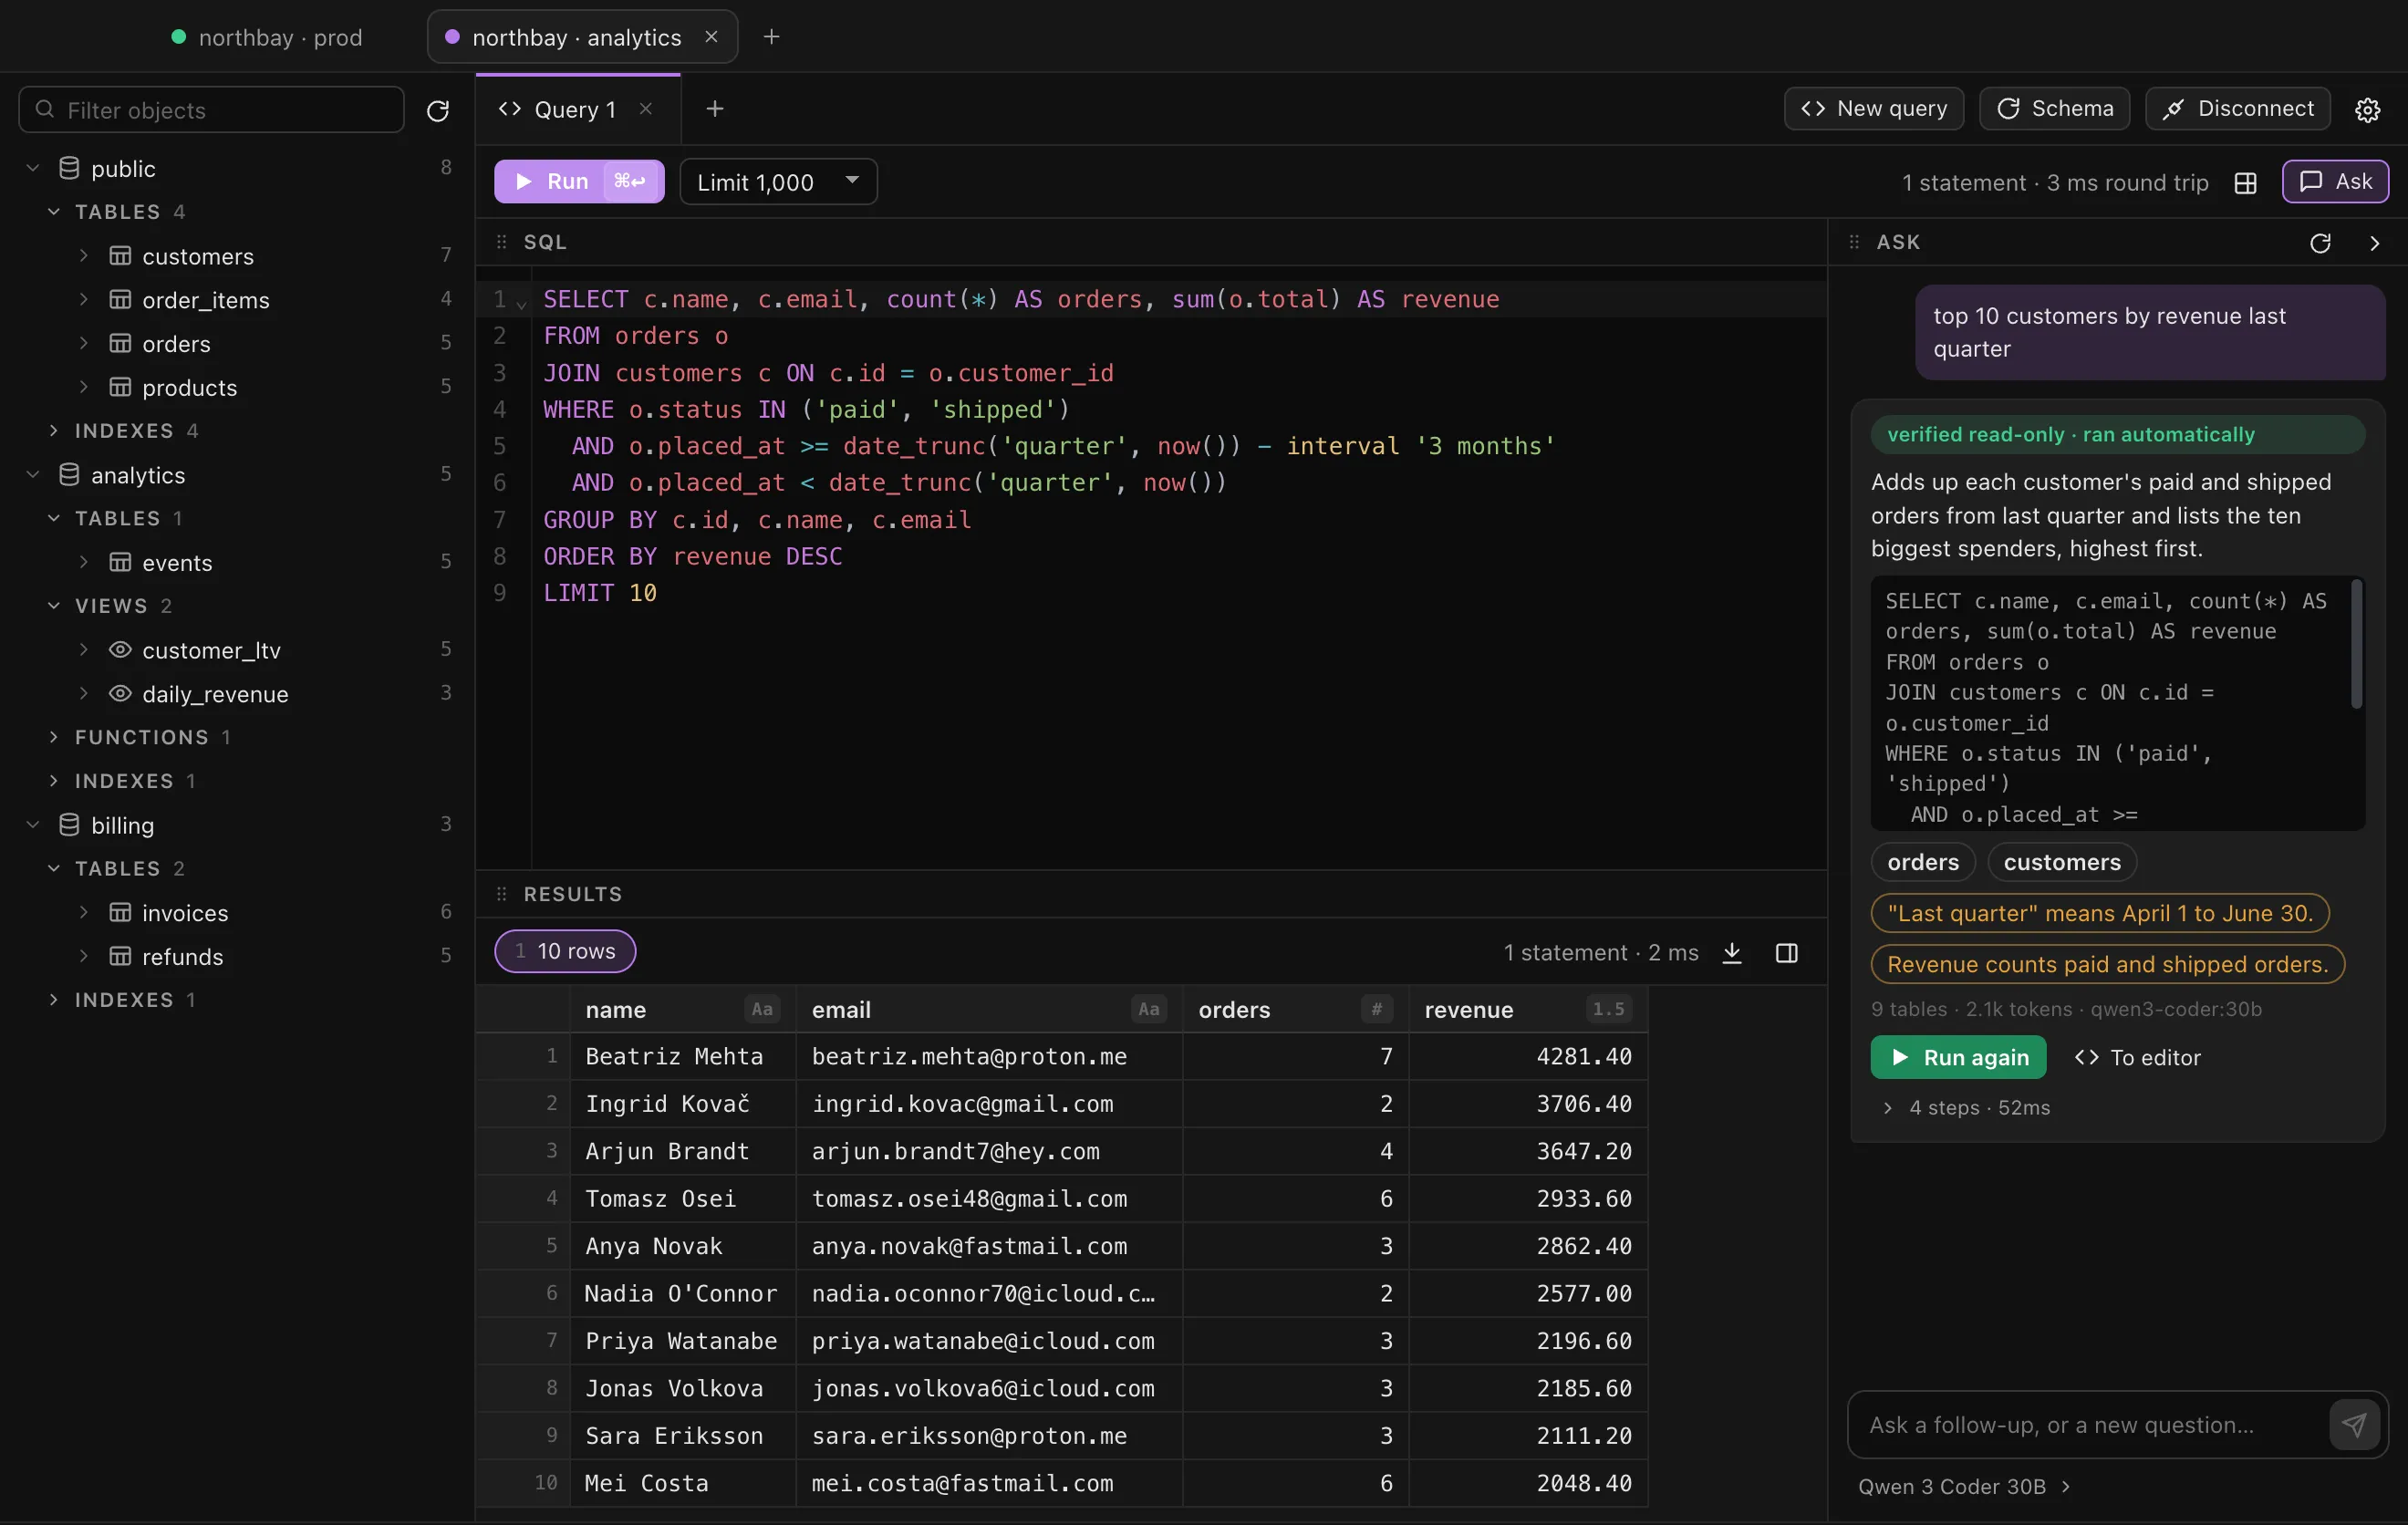Collapse the Ask panel with arrow
The width and height of the screenshot is (2408, 1525).
click(x=2375, y=243)
